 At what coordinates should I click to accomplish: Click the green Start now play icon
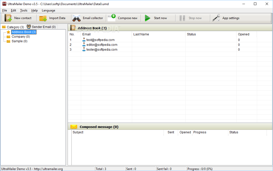147,18
